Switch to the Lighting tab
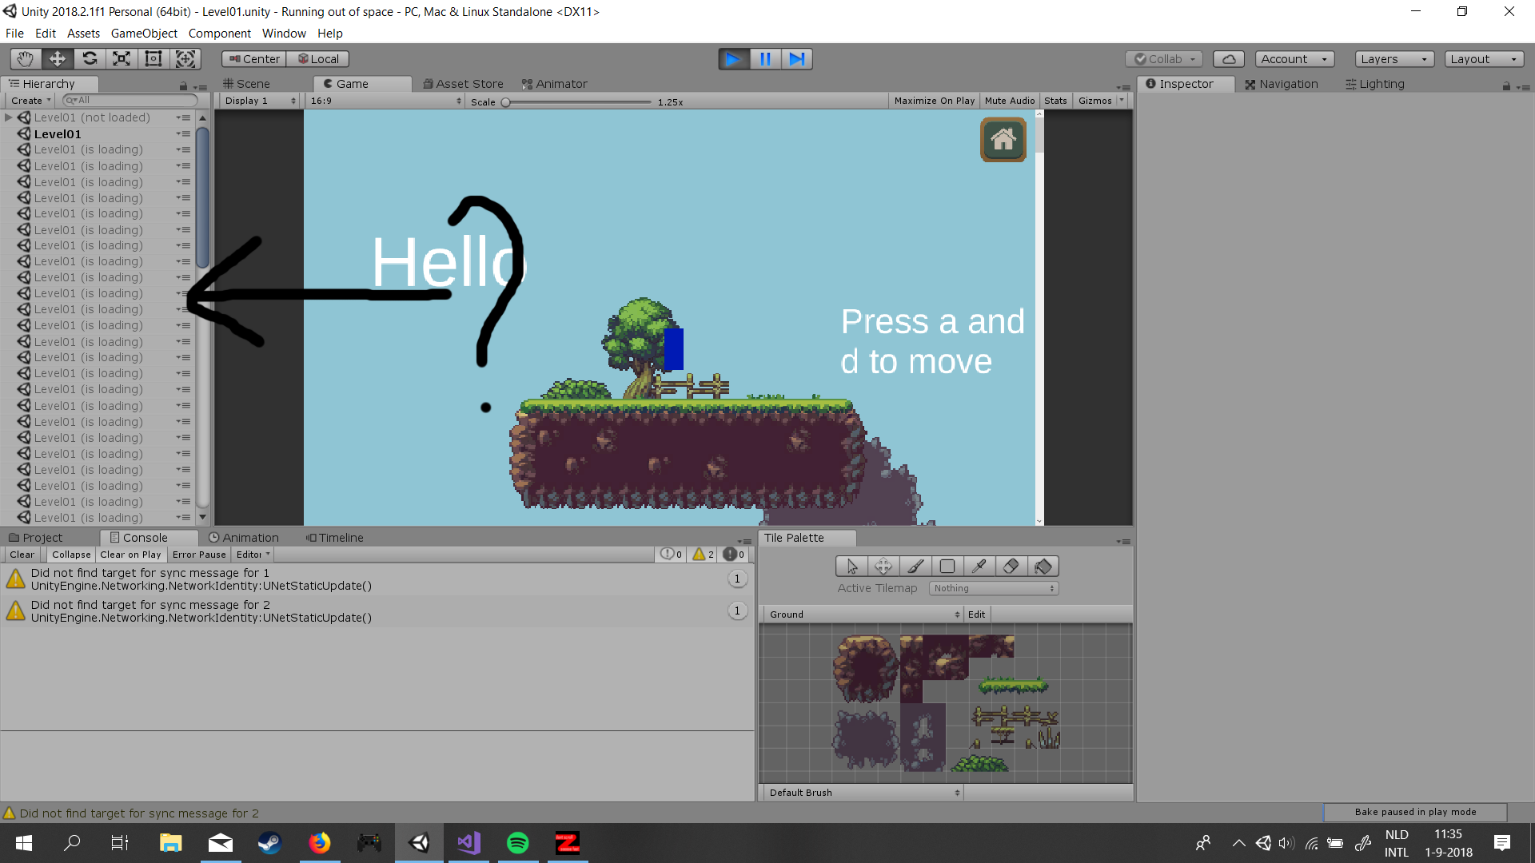This screenshot has width=1535, height=863. tap(1374, 84)
